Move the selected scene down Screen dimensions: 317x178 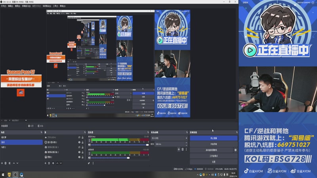[17, 163]
